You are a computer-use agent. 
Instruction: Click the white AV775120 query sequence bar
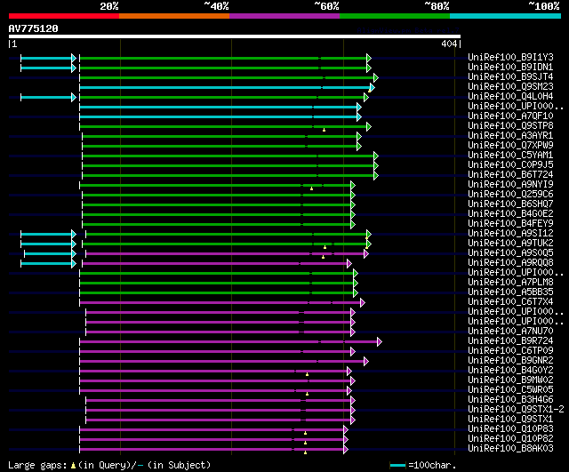[x=235, y=36]
